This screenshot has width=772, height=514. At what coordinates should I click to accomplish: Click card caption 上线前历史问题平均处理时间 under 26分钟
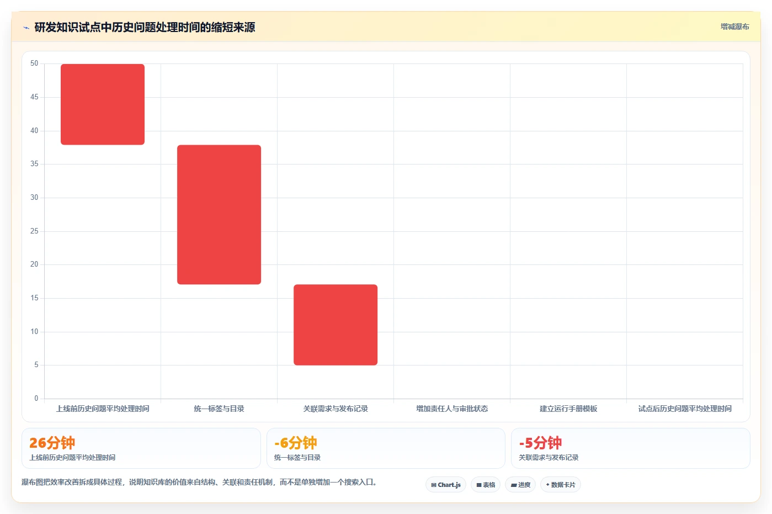point(72,458)
